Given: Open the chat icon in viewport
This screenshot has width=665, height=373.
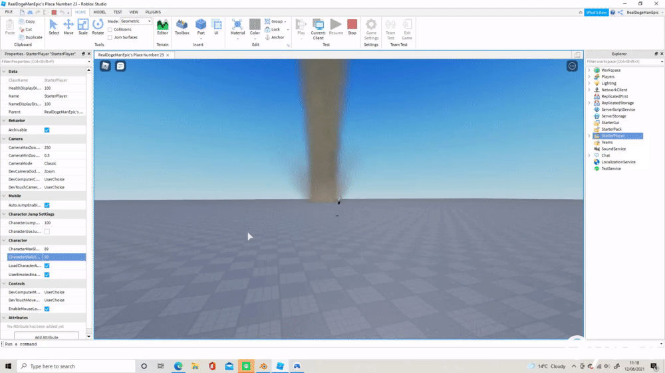Looking at the screenshot, I should point(120,66).
